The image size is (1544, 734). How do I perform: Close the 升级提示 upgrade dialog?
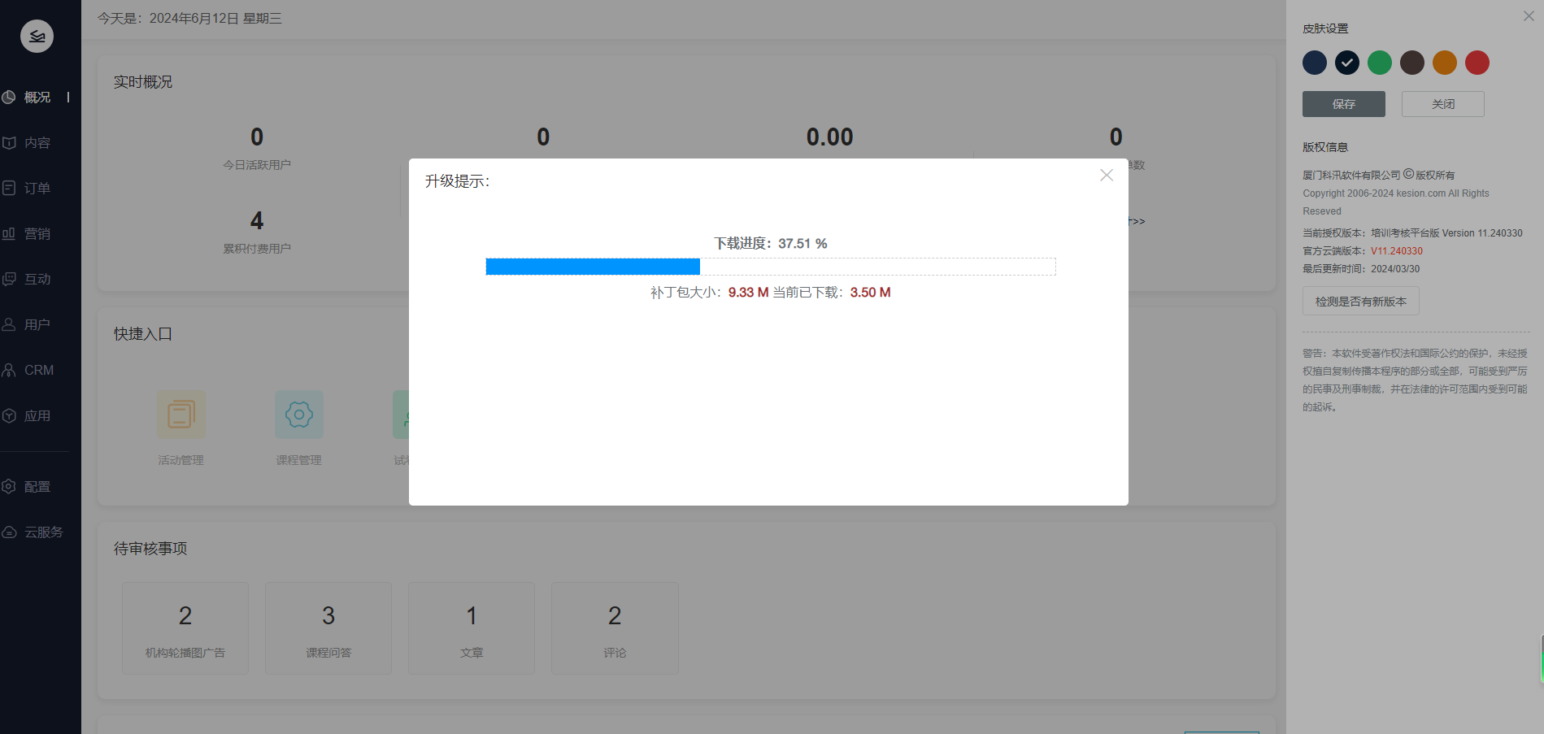1107,175
